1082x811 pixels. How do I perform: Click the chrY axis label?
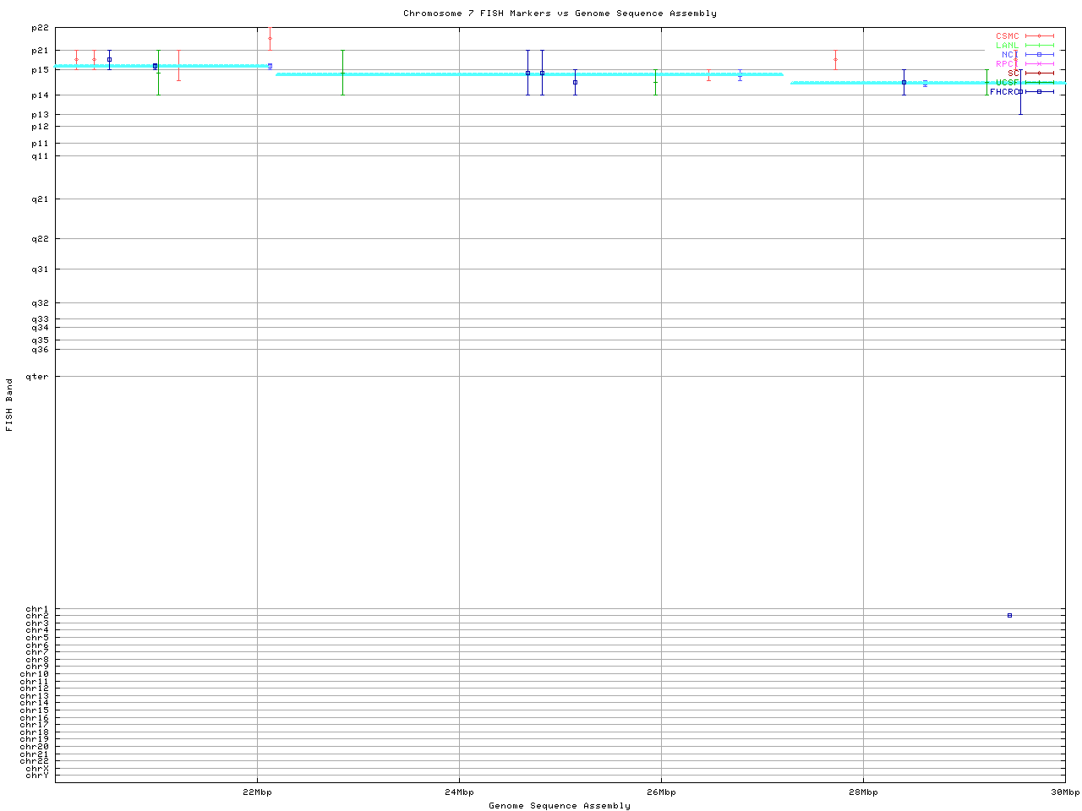(37, 776)
